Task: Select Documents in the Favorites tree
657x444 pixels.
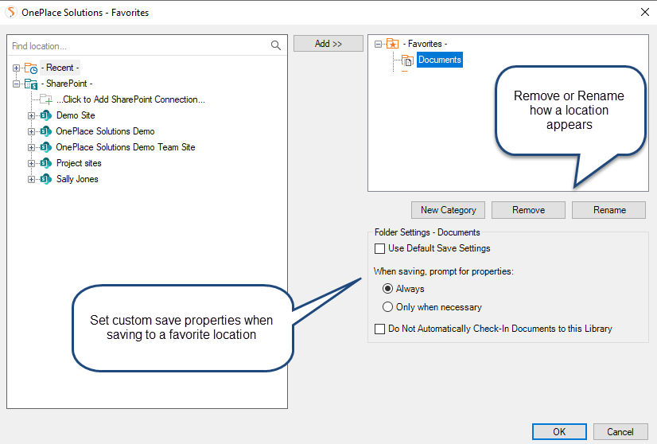Action: pyautogui.click(x=439, y=60)
